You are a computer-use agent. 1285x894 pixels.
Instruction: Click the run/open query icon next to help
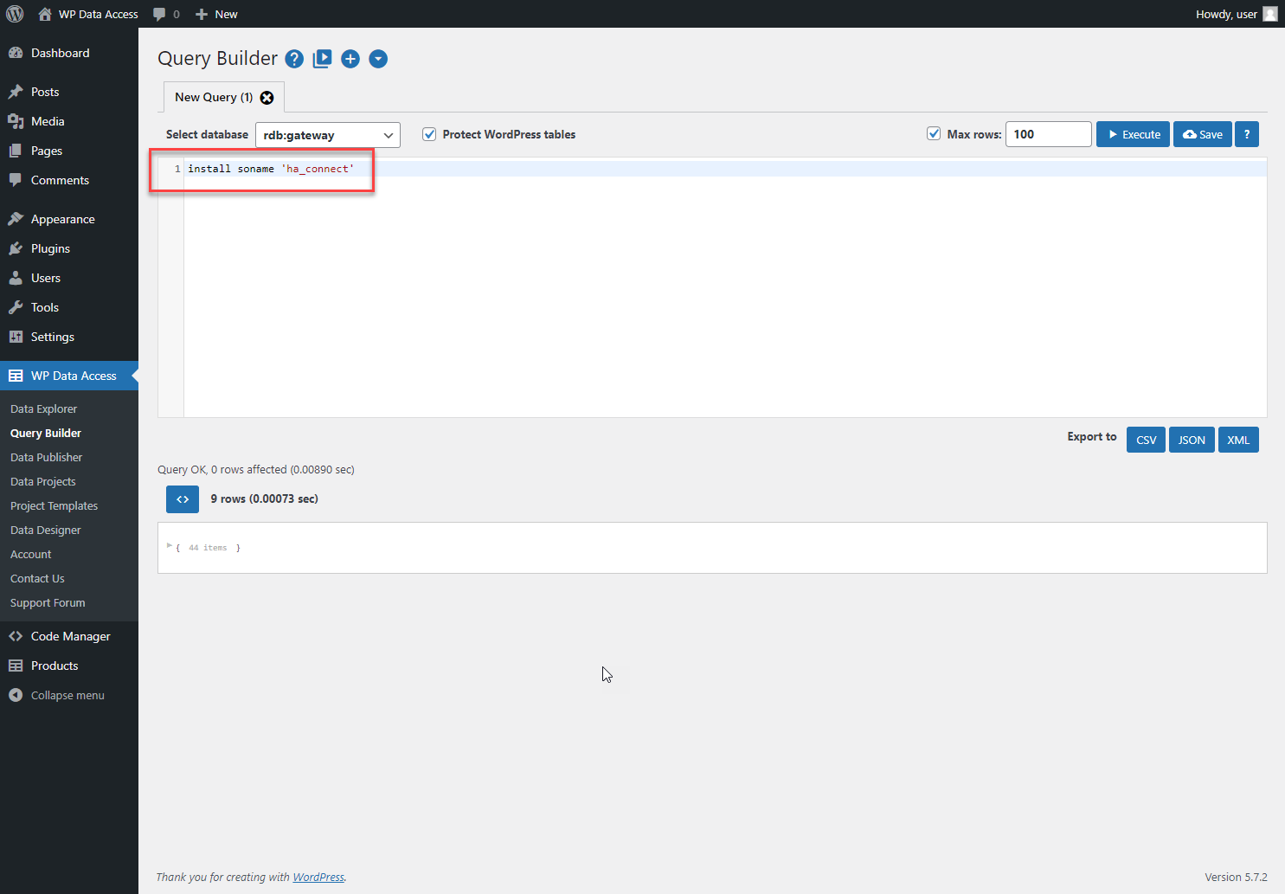click(x=322, y=59)
